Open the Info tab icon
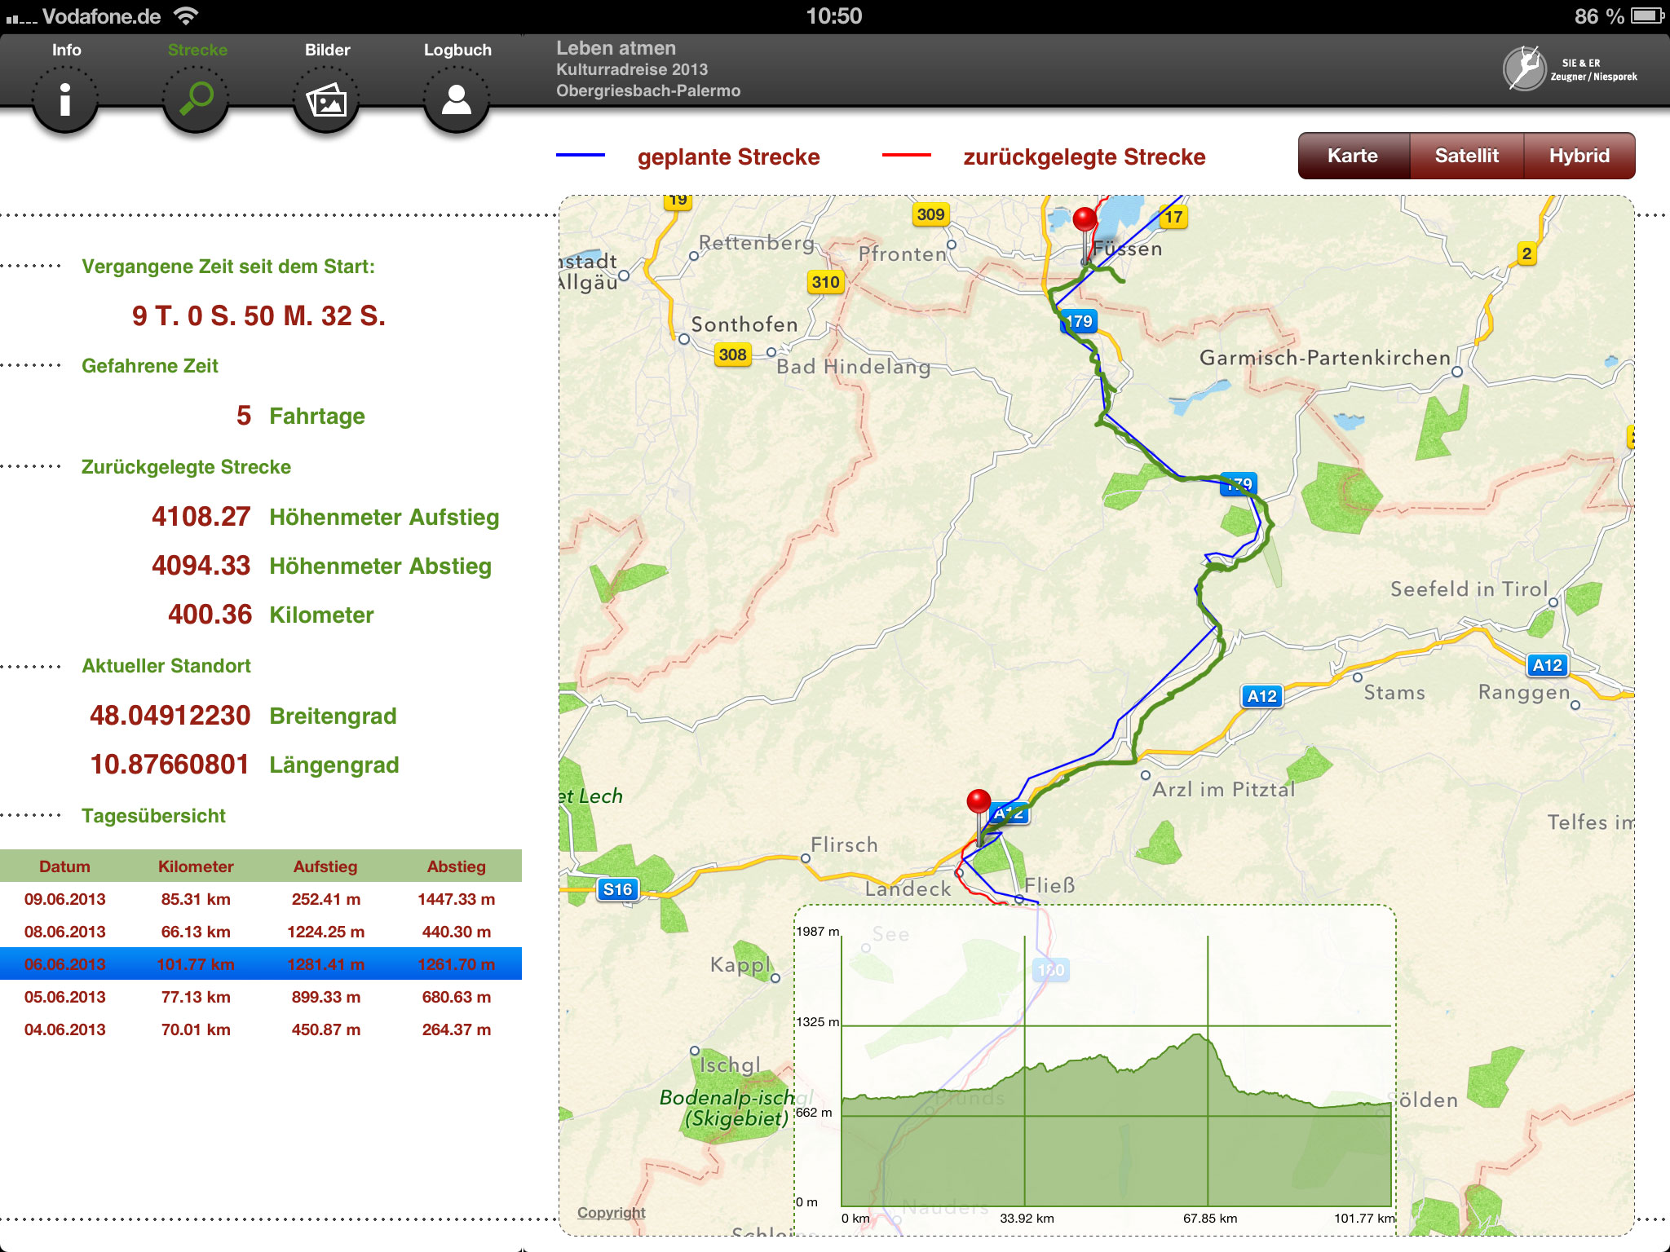 pyautogui.click(x=65, y=99)
